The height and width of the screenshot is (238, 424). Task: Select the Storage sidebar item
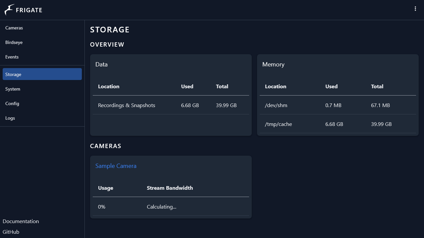42,74
